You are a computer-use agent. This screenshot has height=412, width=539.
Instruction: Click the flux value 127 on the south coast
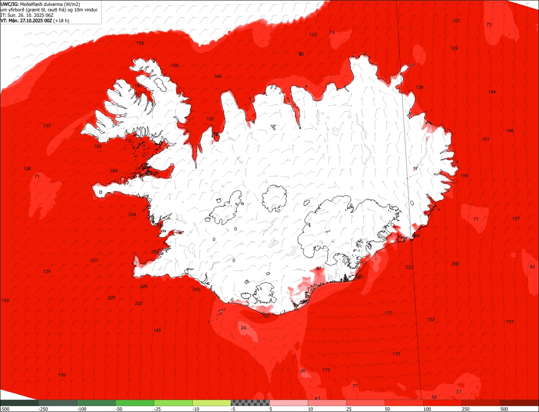[x=267, y=316]
